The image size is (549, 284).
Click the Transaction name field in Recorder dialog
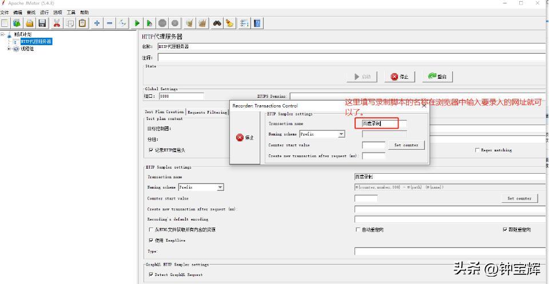(380, 123)
